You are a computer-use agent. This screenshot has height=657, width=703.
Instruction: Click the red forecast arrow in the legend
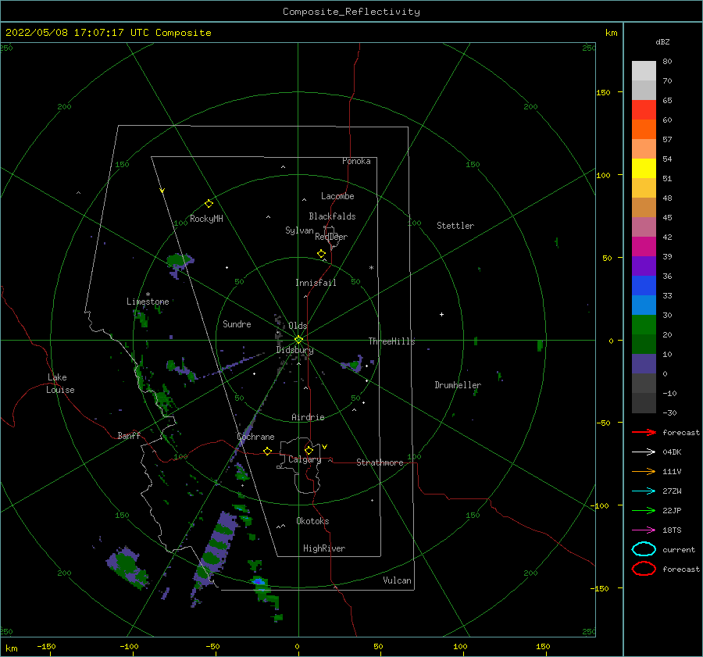[x=644, y=432]
